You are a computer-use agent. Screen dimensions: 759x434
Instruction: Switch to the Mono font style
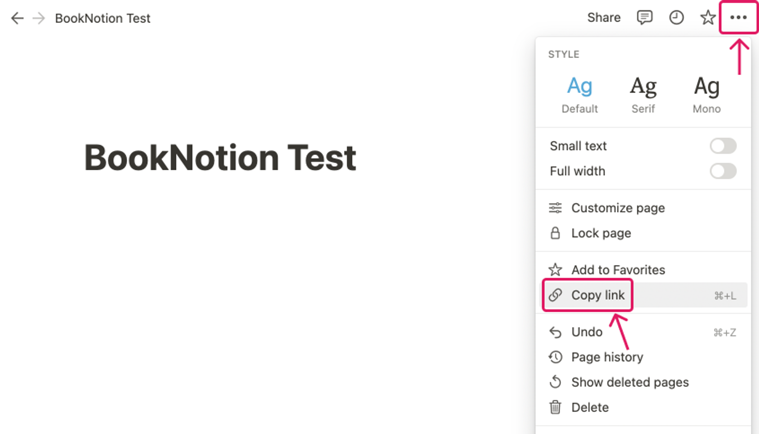pyautogui.click(x=706, y=95)
